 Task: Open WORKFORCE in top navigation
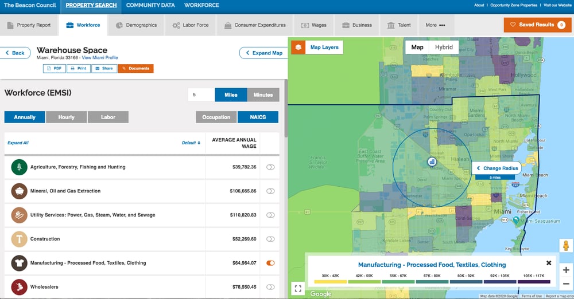tap(201, 5)
